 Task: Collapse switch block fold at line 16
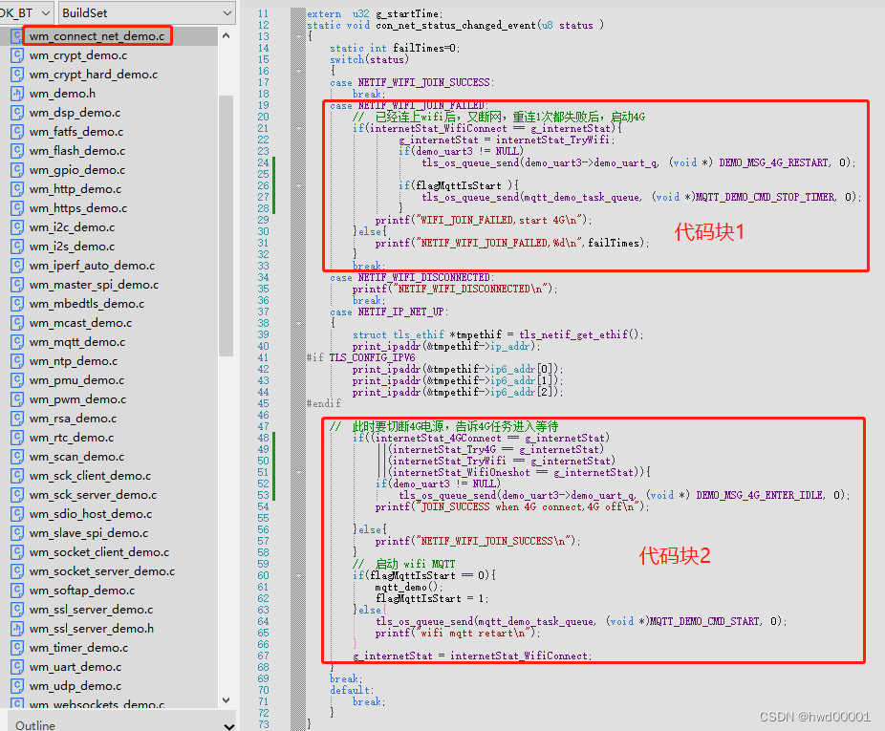(x=298, y=71)
